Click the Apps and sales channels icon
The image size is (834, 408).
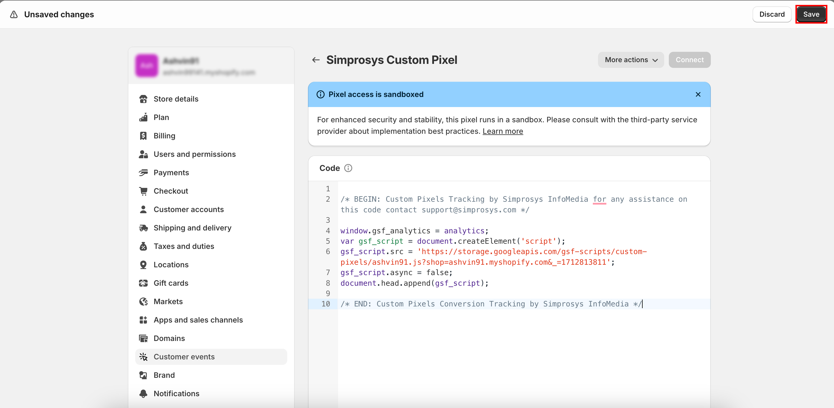click(143, 320)
